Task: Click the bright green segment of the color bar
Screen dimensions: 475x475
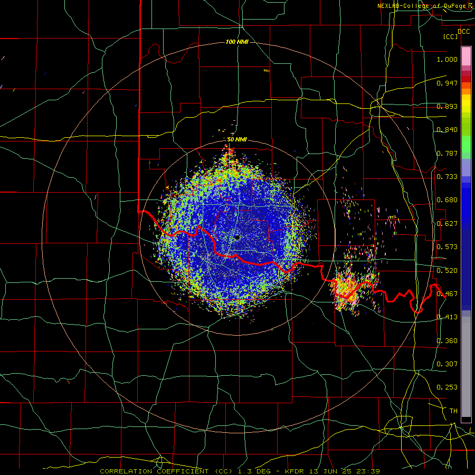Action: [x=466, y=144]
